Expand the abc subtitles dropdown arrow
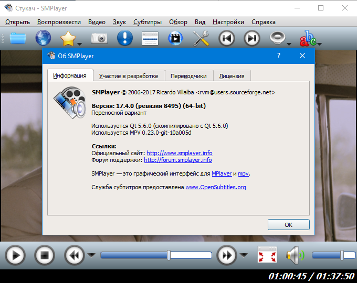Screen dimensions: 357x283 319,44
